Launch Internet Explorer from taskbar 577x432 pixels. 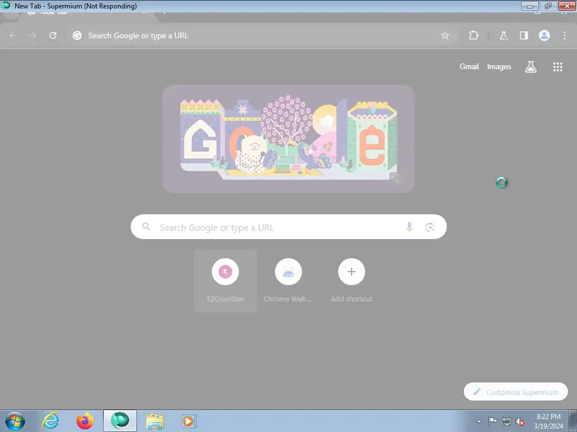pos(50,421)
